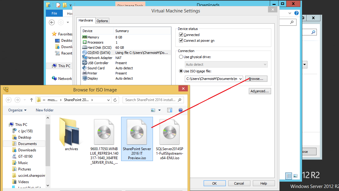
Task: Switch to the Hardware tab
Action: tap(86, 20)
